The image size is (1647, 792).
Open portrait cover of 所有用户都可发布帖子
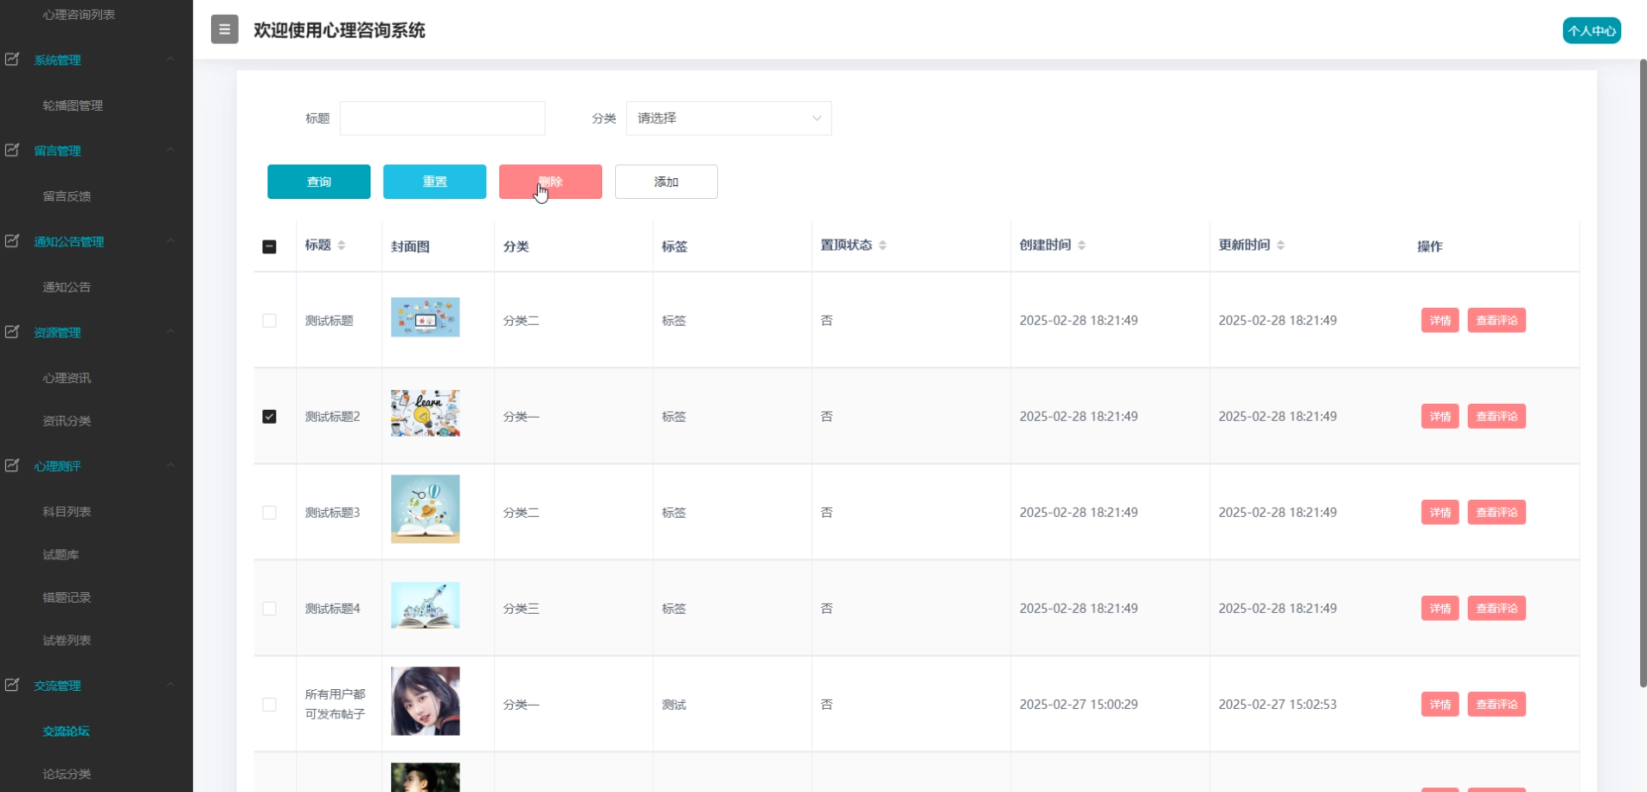[x=425, y=701]
